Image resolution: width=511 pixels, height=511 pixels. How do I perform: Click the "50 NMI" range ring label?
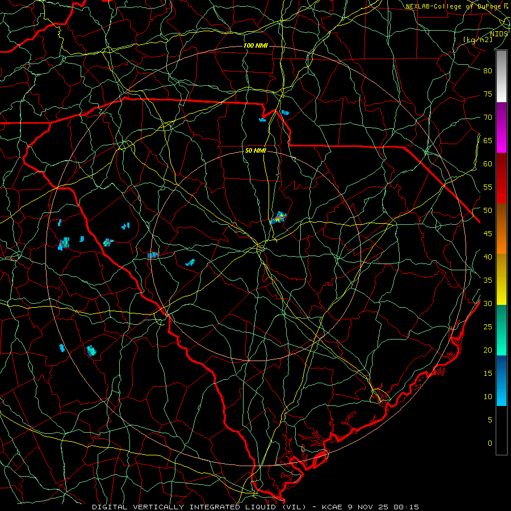click(x=256, y=150)
